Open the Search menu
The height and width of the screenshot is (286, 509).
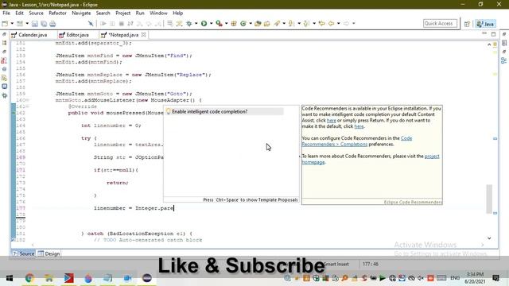pyautogui.click(x=103, y=13)
